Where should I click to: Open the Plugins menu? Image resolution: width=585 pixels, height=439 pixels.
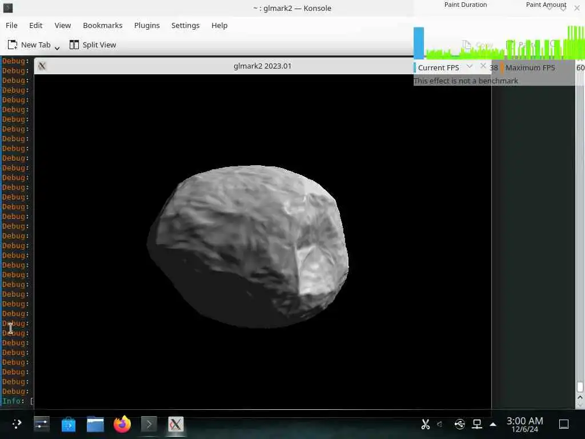(147, 25)
